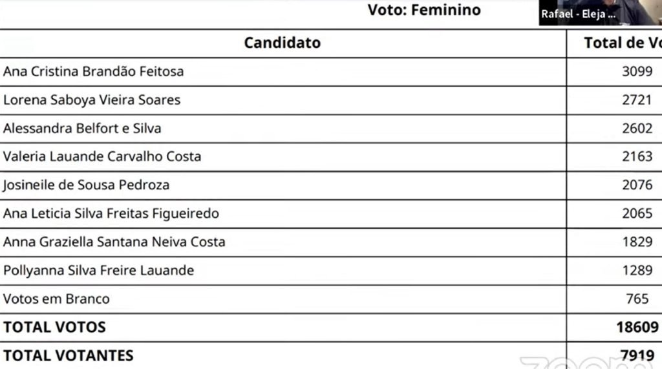Click Josineile de Sousa Pedroza cell
This screenshot has width=662, height=369.
(86, 185)
